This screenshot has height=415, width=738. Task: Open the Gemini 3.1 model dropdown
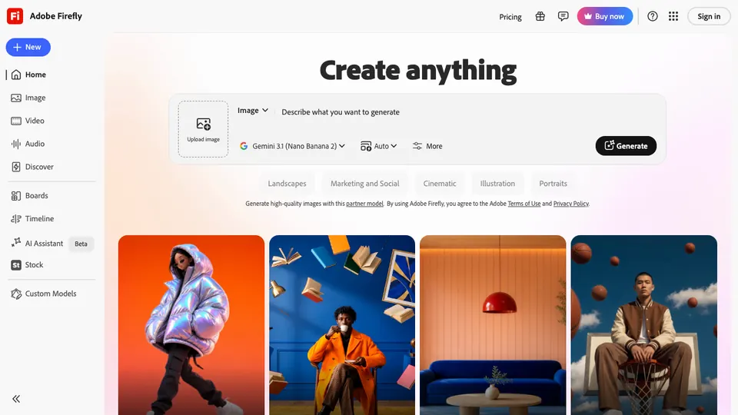pos(292,146)
